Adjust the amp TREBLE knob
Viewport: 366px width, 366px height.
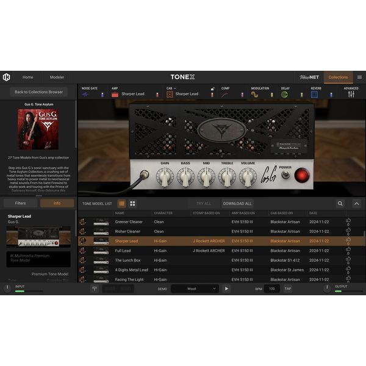click(x=227, y=176)
